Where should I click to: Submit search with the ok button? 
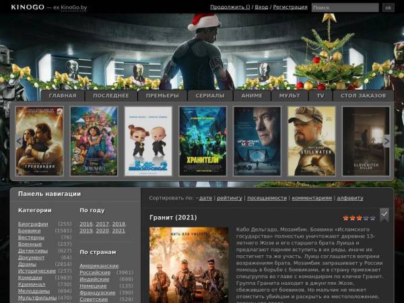point(388,7)
